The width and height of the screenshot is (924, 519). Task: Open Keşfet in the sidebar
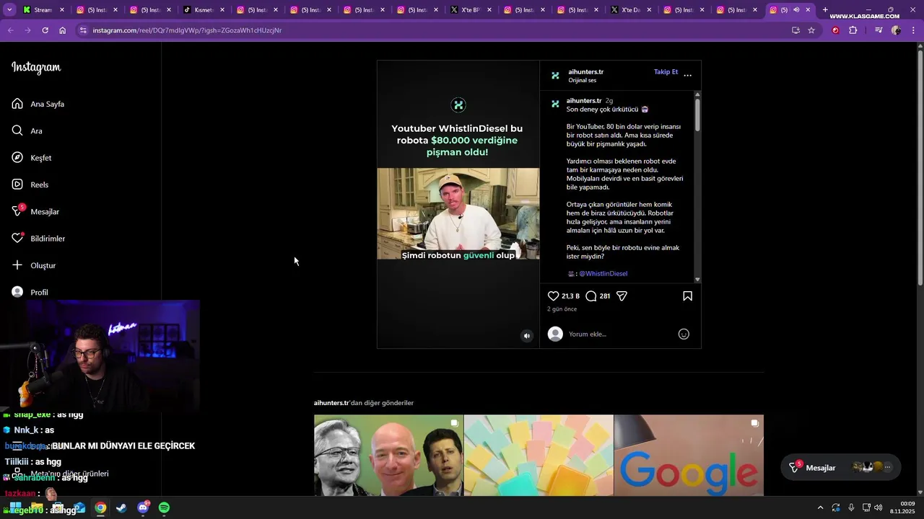coord(32,158)
